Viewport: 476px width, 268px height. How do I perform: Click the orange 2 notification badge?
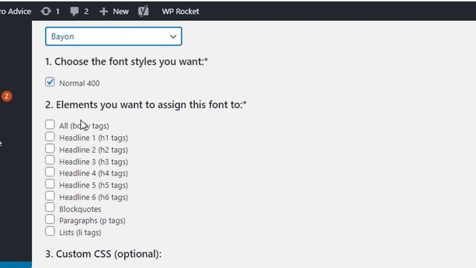[7, 96]
